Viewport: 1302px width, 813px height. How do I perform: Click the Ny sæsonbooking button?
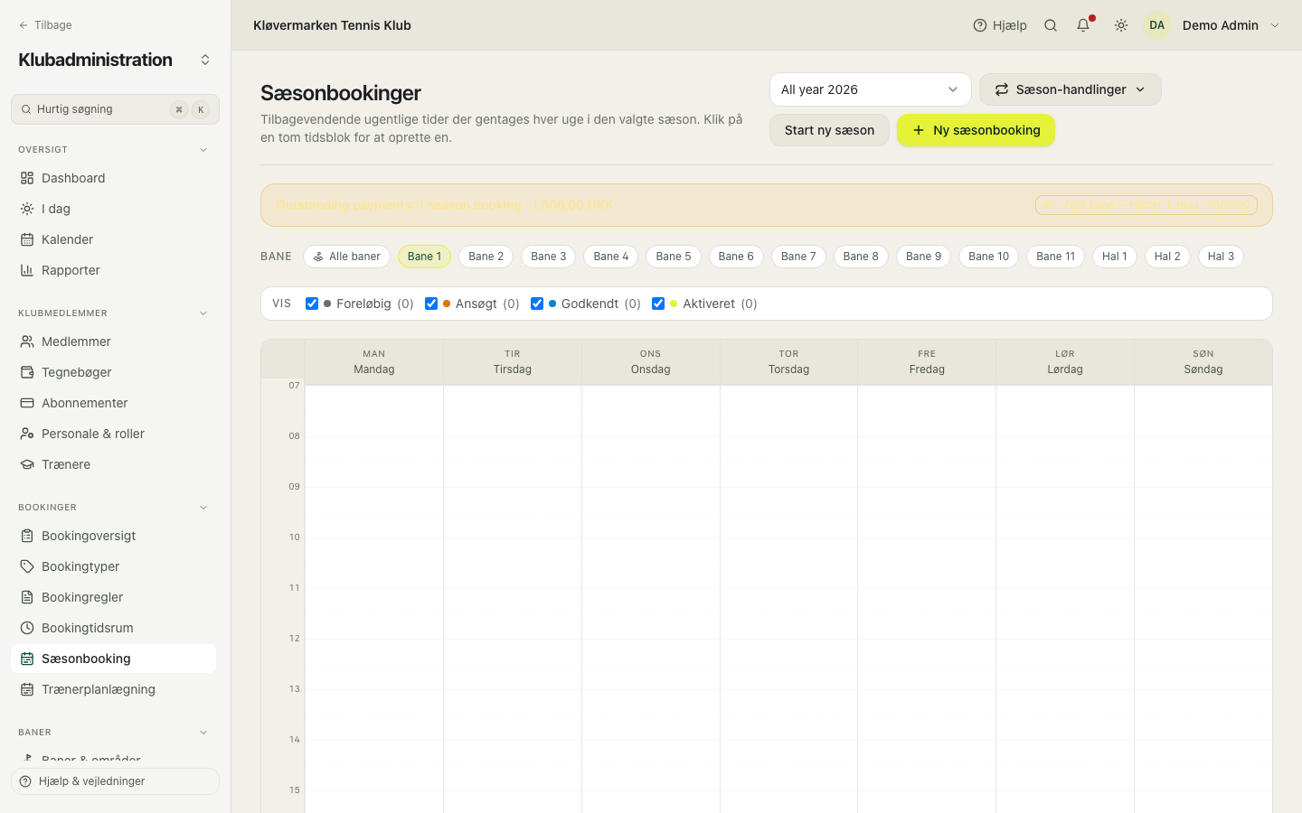pos(976,130)
